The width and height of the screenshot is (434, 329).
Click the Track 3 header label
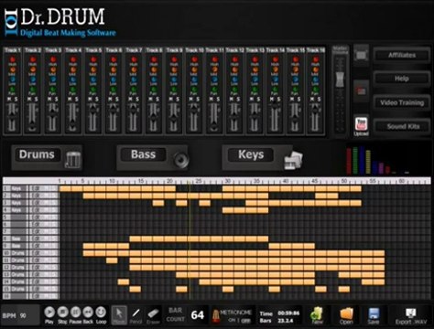click(x=53, y=50)
